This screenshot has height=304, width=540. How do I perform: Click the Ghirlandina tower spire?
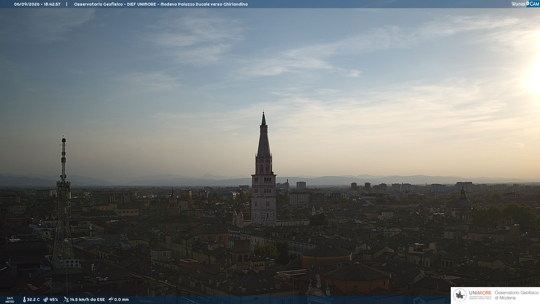(x=264, y=135)
